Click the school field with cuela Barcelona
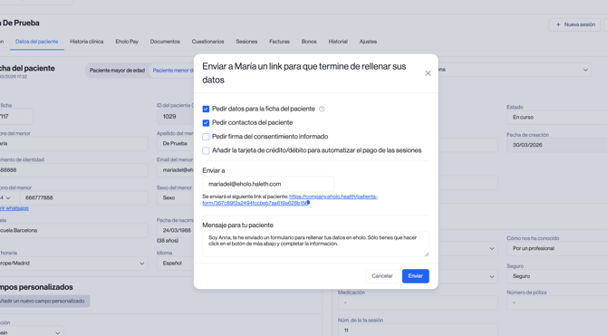The width and height of the screenshot is (607, 336). 73,230
